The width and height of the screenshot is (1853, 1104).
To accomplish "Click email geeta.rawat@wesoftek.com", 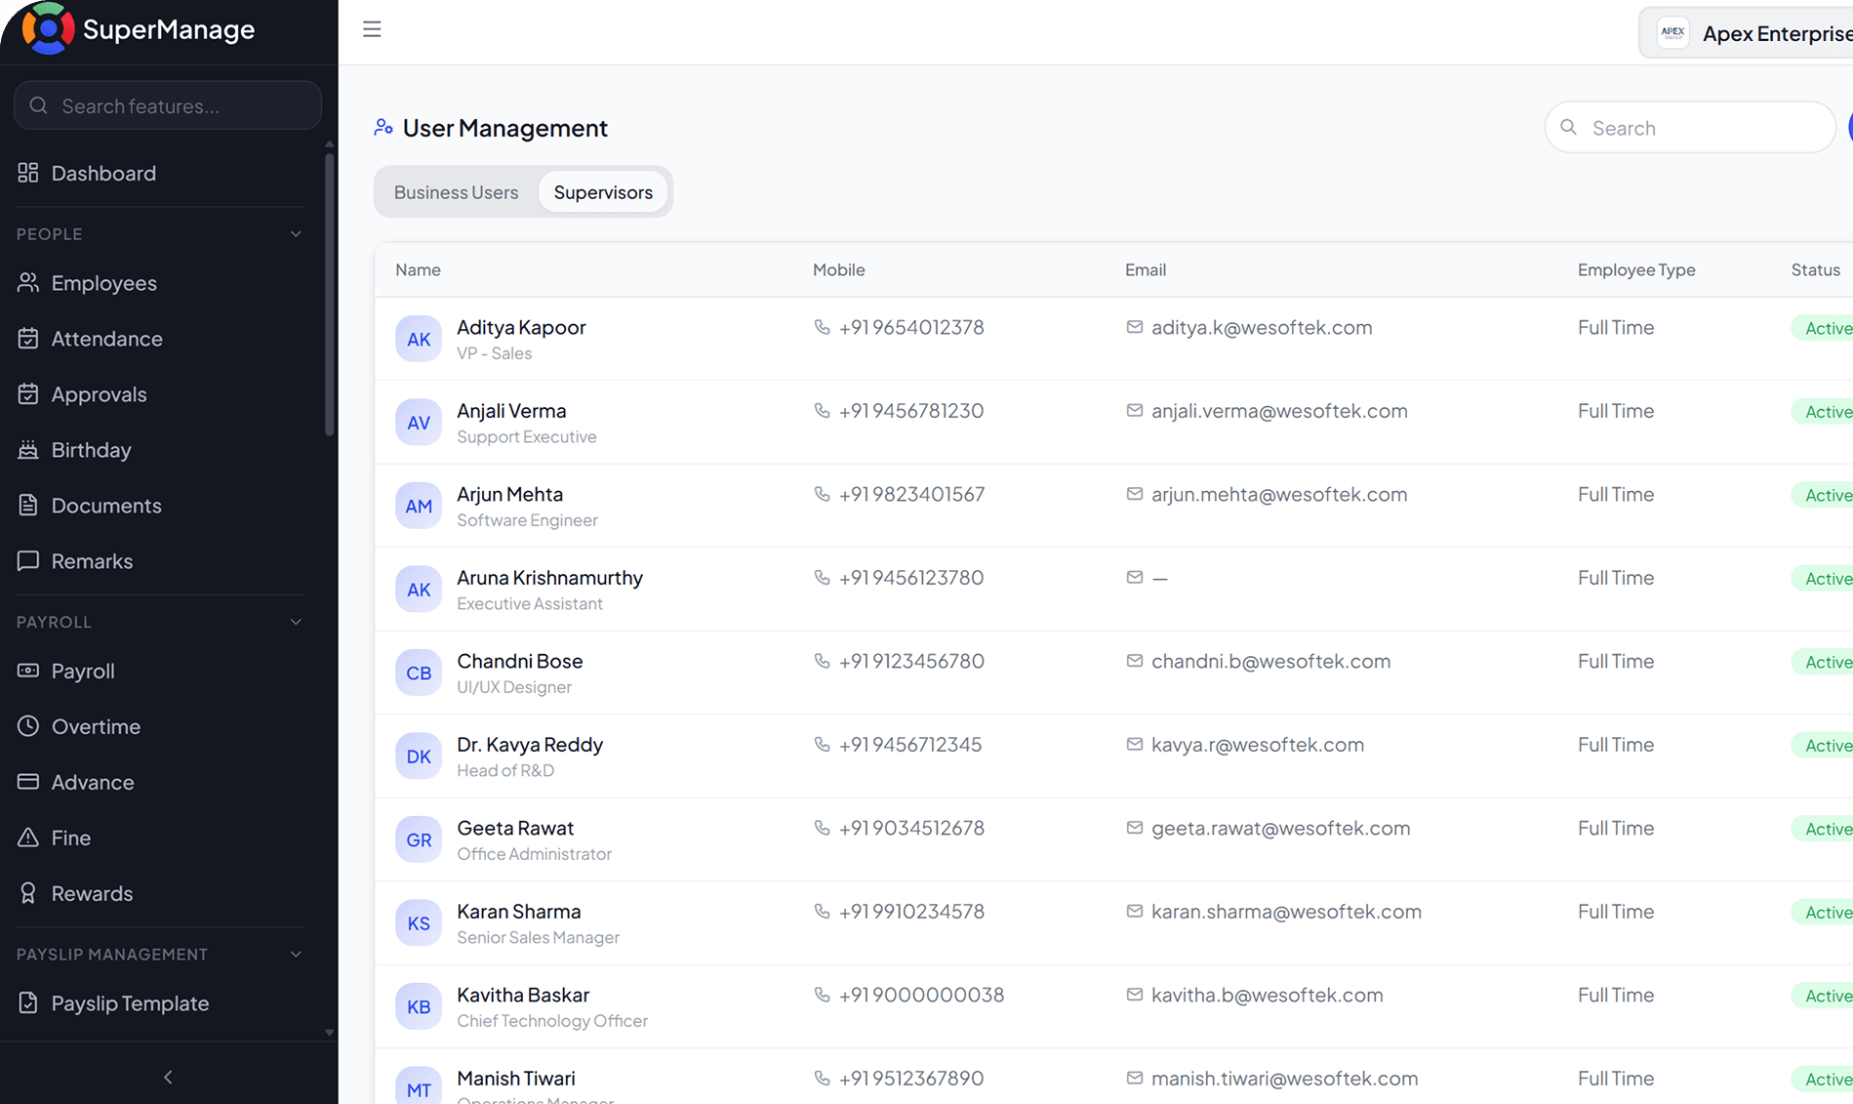I will pos(1280,828).
